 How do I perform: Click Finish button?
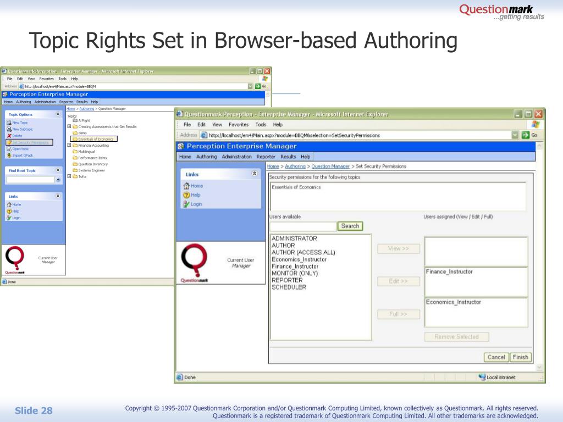520,357
